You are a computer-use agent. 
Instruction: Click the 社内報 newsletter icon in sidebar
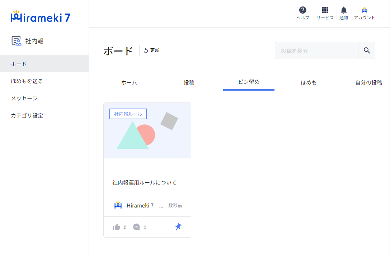16,41
